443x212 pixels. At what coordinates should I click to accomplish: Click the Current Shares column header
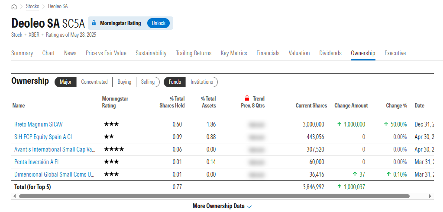coord(311,106)
